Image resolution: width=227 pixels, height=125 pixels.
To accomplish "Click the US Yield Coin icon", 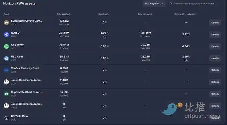I will pyautogui.click(x=6, y=118).
